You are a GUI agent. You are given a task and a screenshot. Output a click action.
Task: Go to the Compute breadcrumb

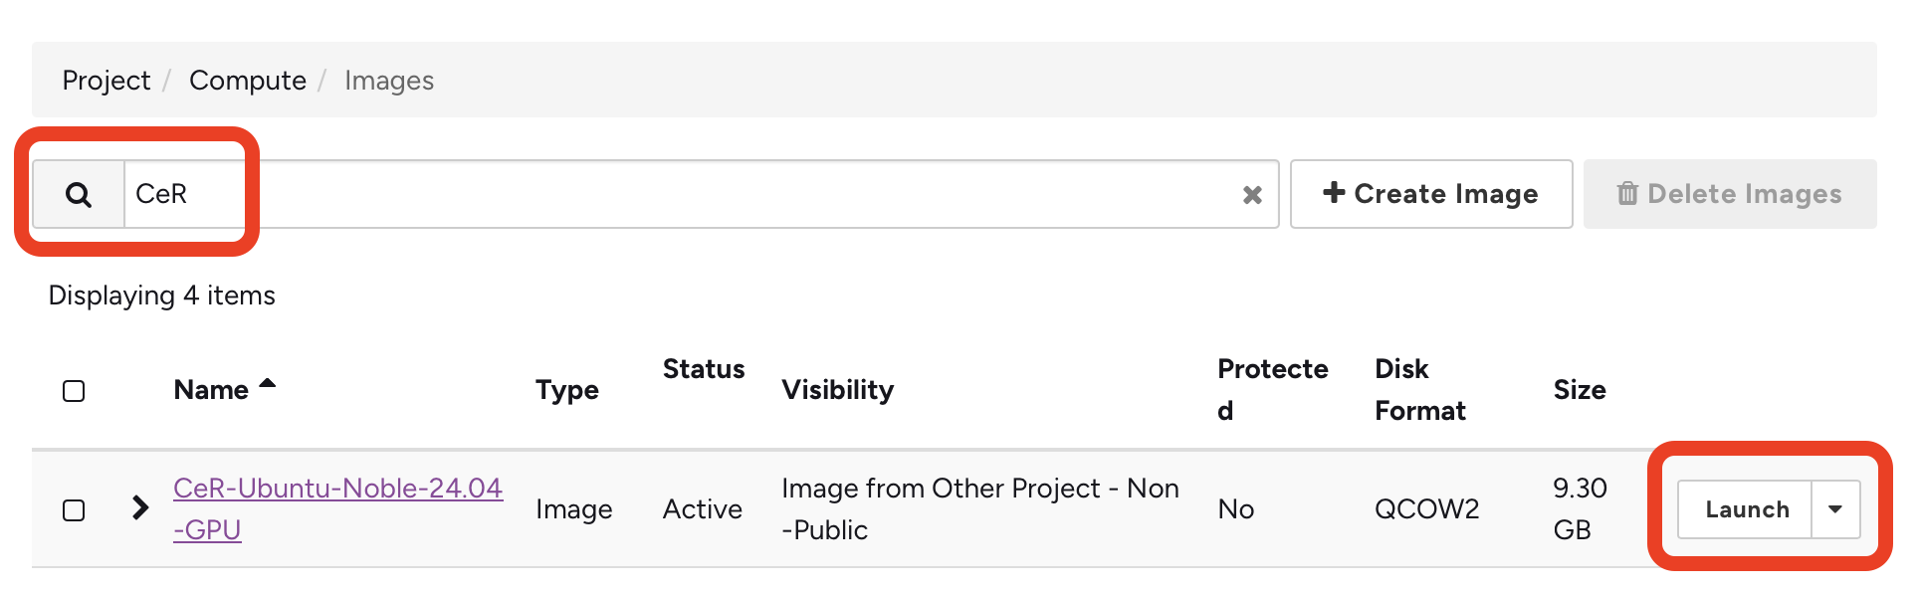point(247,81)
